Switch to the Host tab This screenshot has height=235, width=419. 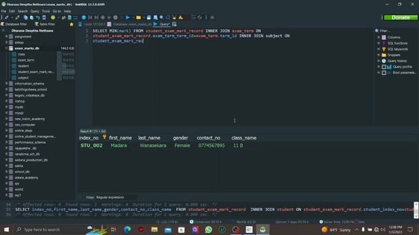click(92, 24)
